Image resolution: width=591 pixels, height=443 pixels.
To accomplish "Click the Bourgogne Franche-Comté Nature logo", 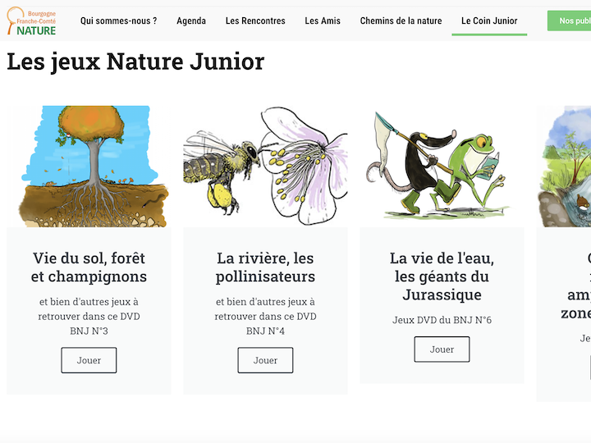I will pos(33,22).
